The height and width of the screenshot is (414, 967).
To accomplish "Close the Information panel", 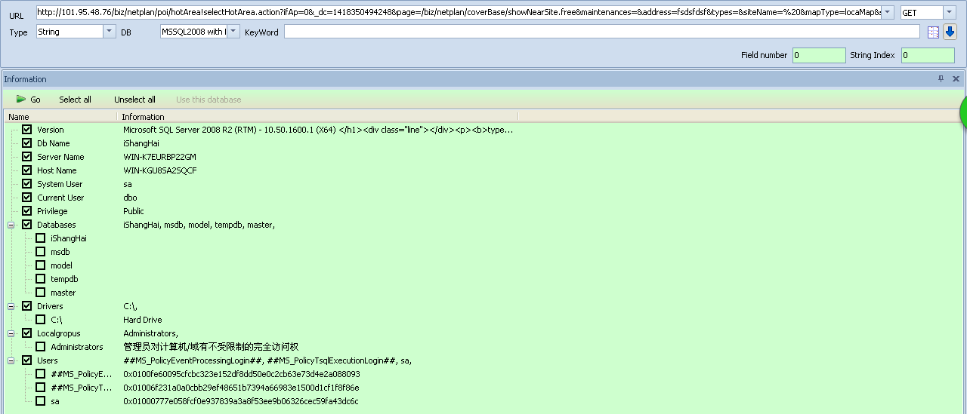I will [x=956, y=78].
